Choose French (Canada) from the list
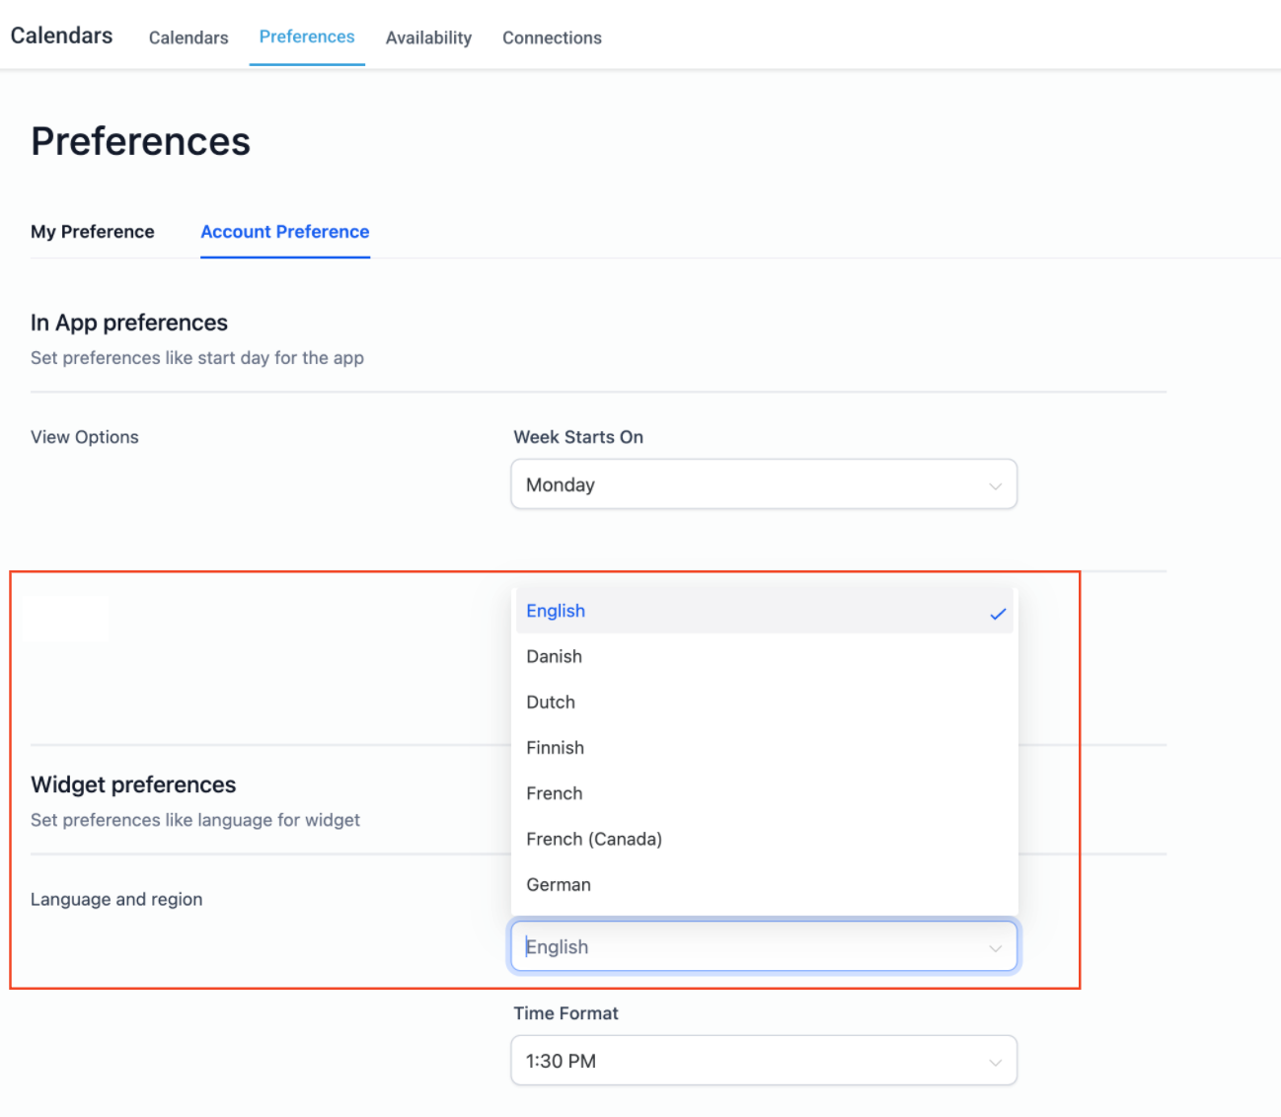The image size is (1281, 1117). tap(594, 839)
